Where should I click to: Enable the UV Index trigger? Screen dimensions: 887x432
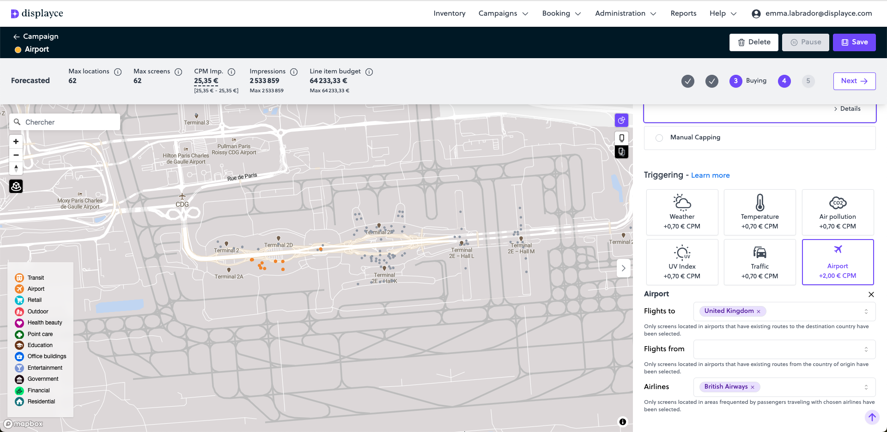[682, 262]
